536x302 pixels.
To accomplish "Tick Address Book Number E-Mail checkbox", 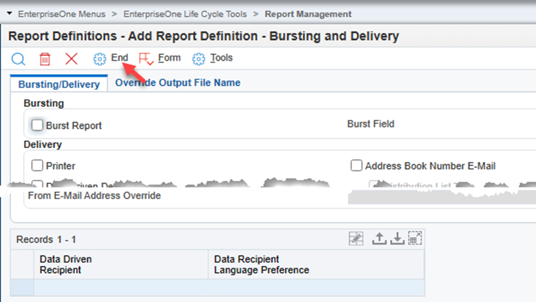I will 356,166.
